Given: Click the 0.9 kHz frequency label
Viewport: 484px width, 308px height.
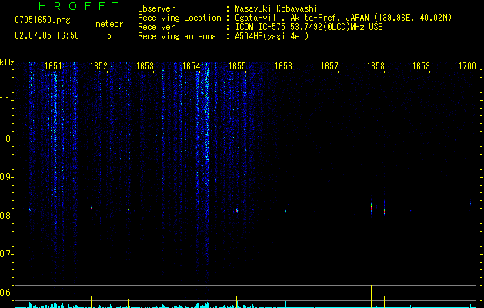Looking at the screenshot, I should coord(6,177).
